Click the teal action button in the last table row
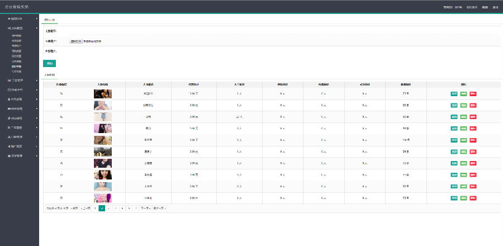The image size is (503, 246). tap(454, 198)
